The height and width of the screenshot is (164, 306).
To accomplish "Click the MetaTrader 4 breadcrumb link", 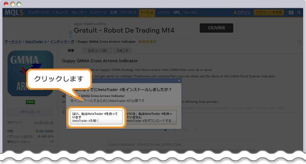I will coord(36,42).
